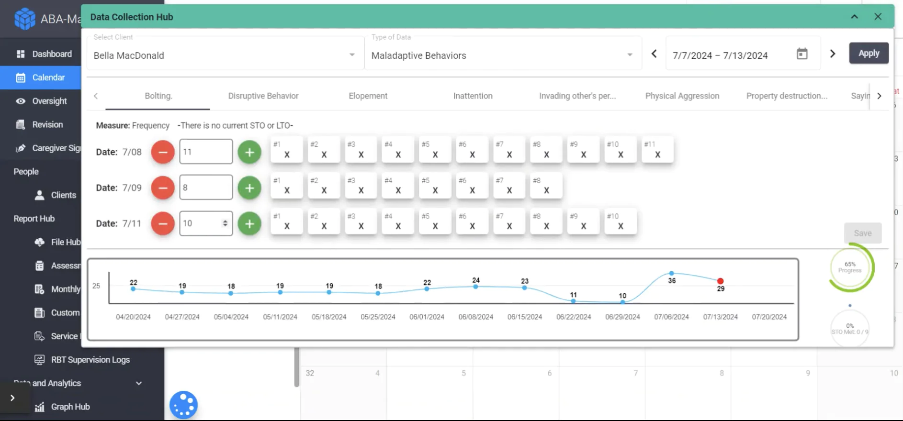This screenshot has height=421, width=903.
Task: Decrease frequency for 7/09
Action: point(163,188)
